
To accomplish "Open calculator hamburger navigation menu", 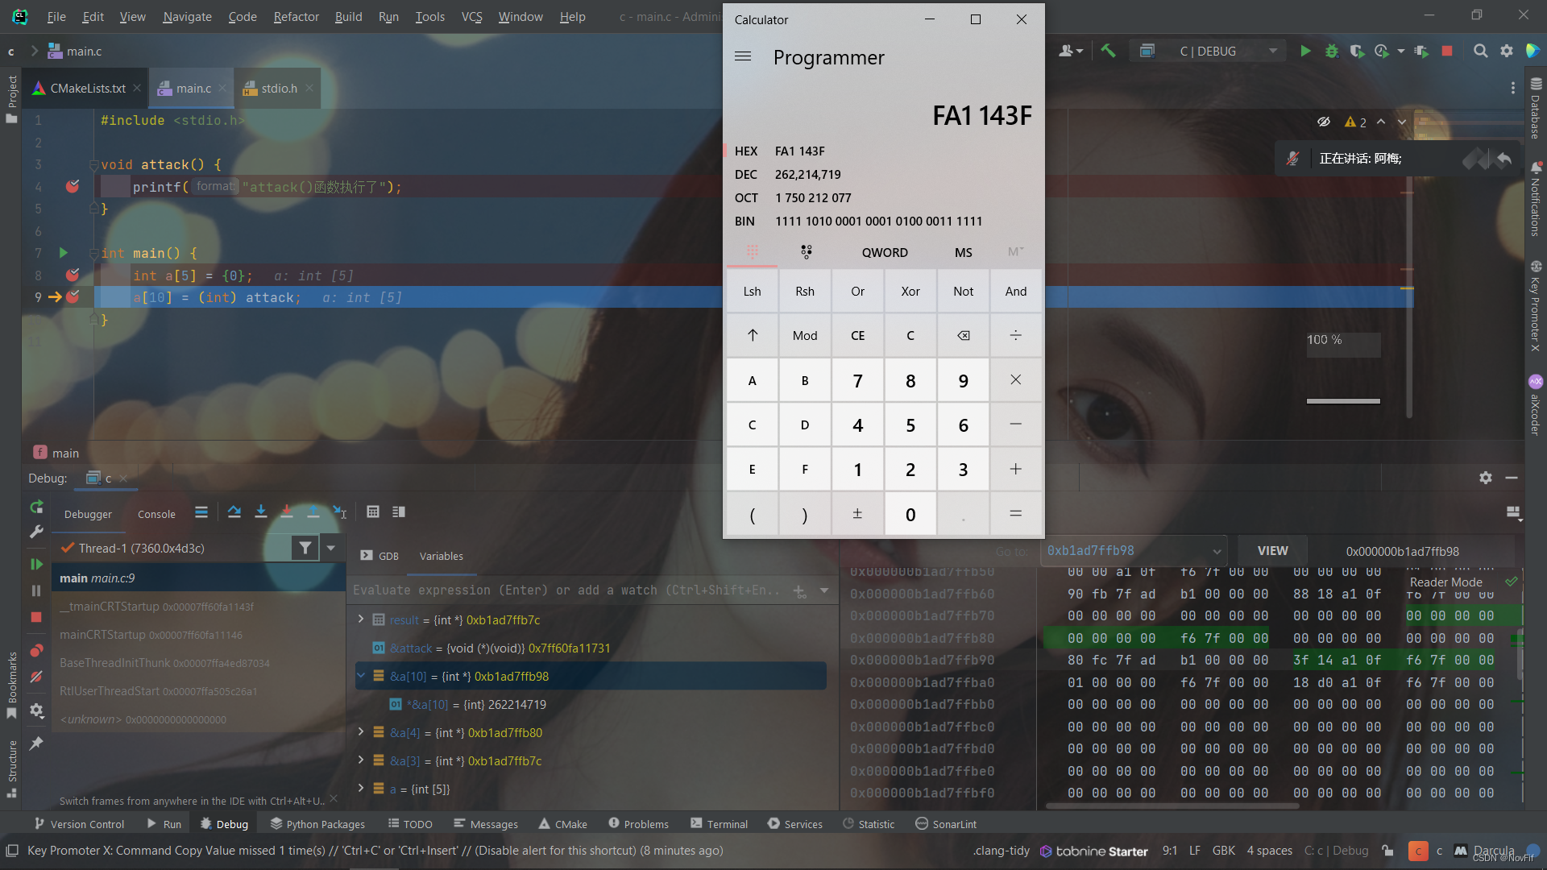I will click(743, 57).
